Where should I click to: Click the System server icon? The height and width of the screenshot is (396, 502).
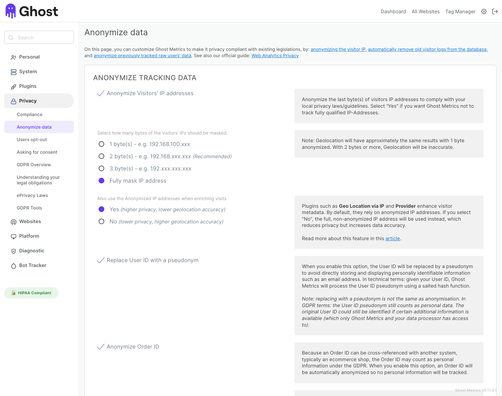(x=14, y=72)
